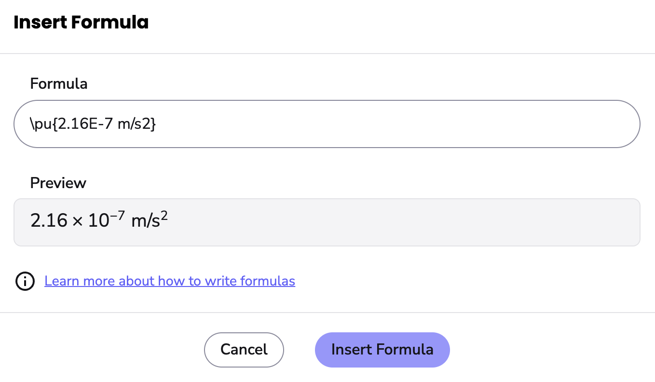The image size is (655, 382).
Task: Click the \pu command text in the input
Action: click(x=41, y=124)
